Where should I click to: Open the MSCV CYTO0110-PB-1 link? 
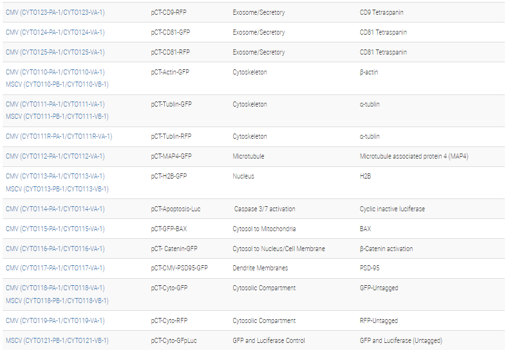[57, 84]
